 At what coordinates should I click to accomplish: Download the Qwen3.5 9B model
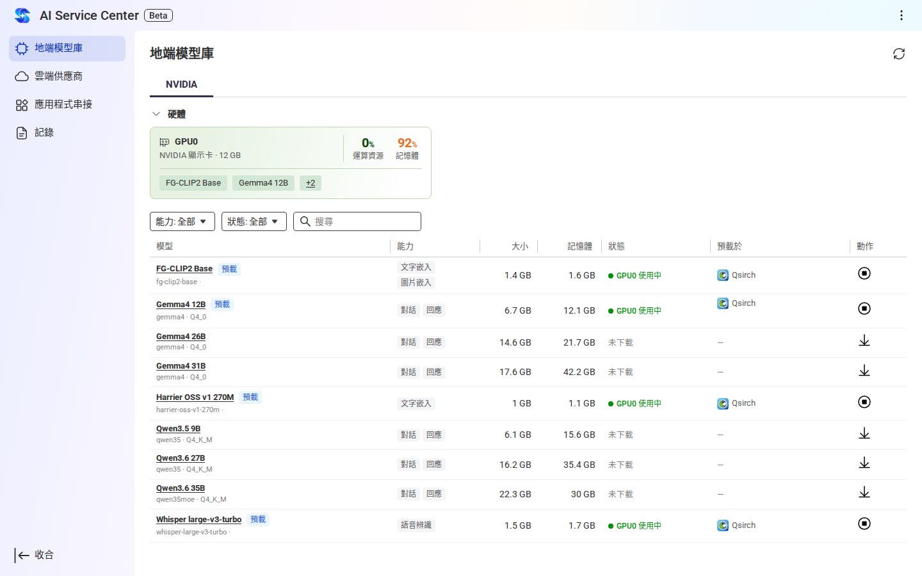(864, 433)
